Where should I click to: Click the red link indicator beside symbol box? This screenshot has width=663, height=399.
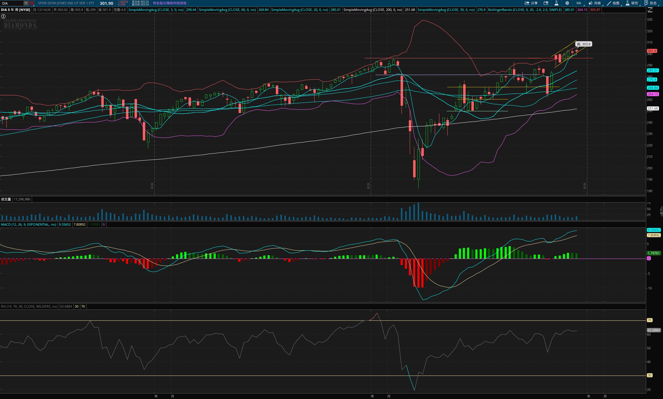[x=32, y=3]
